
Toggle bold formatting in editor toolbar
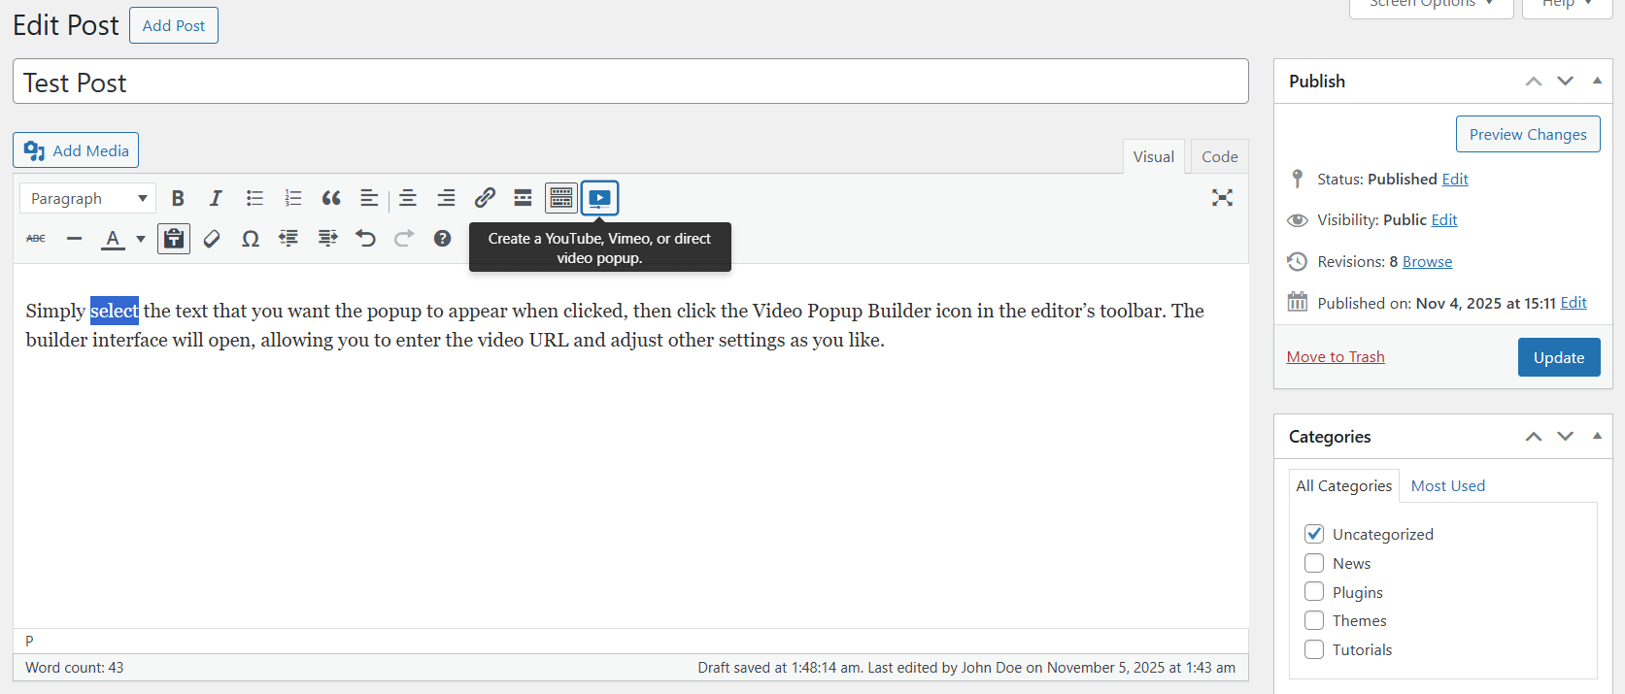click(178, 198)
